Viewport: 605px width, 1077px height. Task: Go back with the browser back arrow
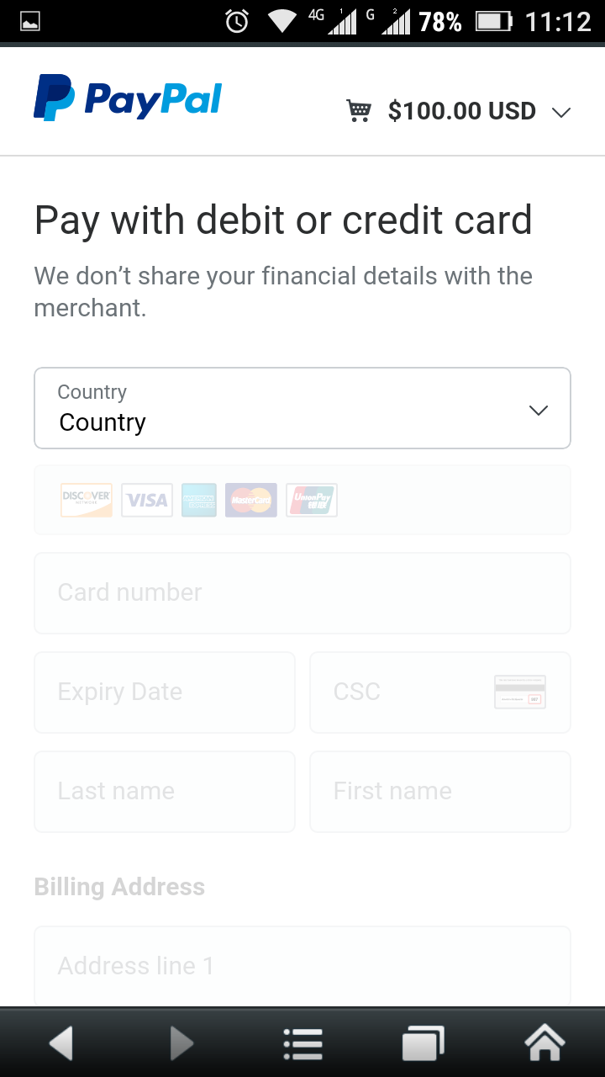coord(61,1043)
